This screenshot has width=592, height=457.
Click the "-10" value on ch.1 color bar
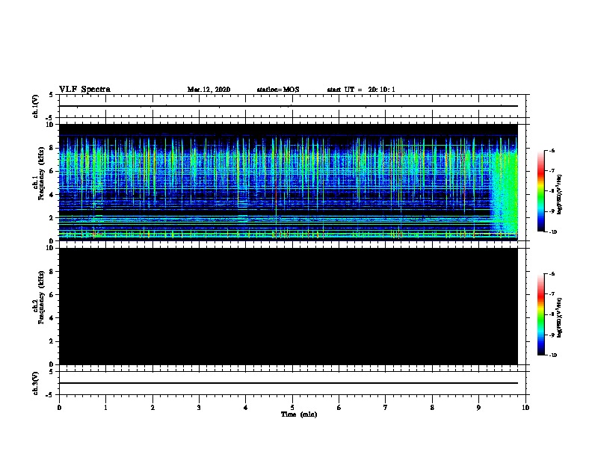(552, 232)
